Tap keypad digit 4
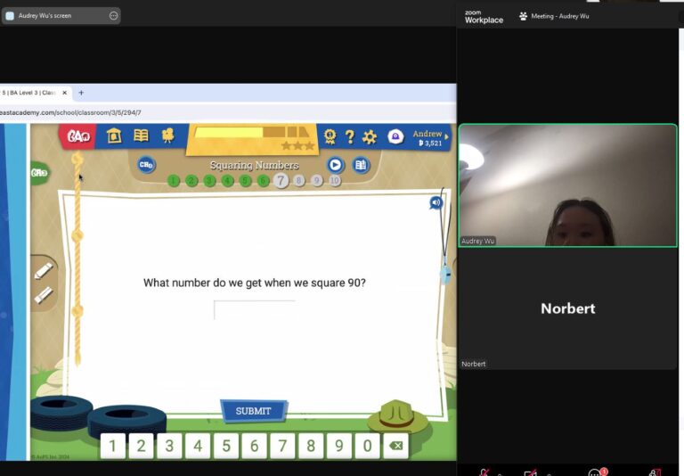The width and height of the screenshot is (684, 476). (198, 446)
